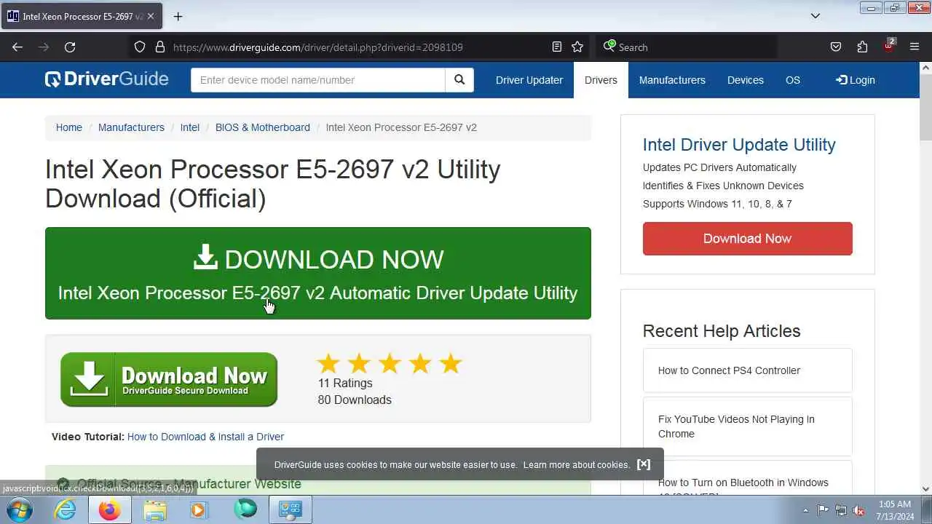Open How to Connect PS4 Controller article

coord(748,370)
